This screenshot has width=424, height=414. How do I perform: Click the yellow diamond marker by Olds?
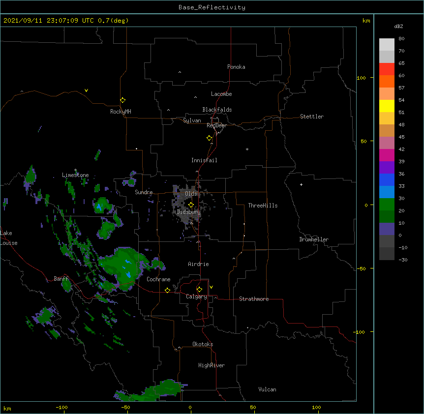[x=191, y=205]
